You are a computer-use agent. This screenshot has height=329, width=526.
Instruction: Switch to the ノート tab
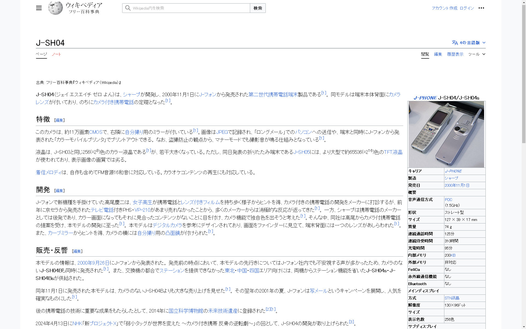[56, 54]
